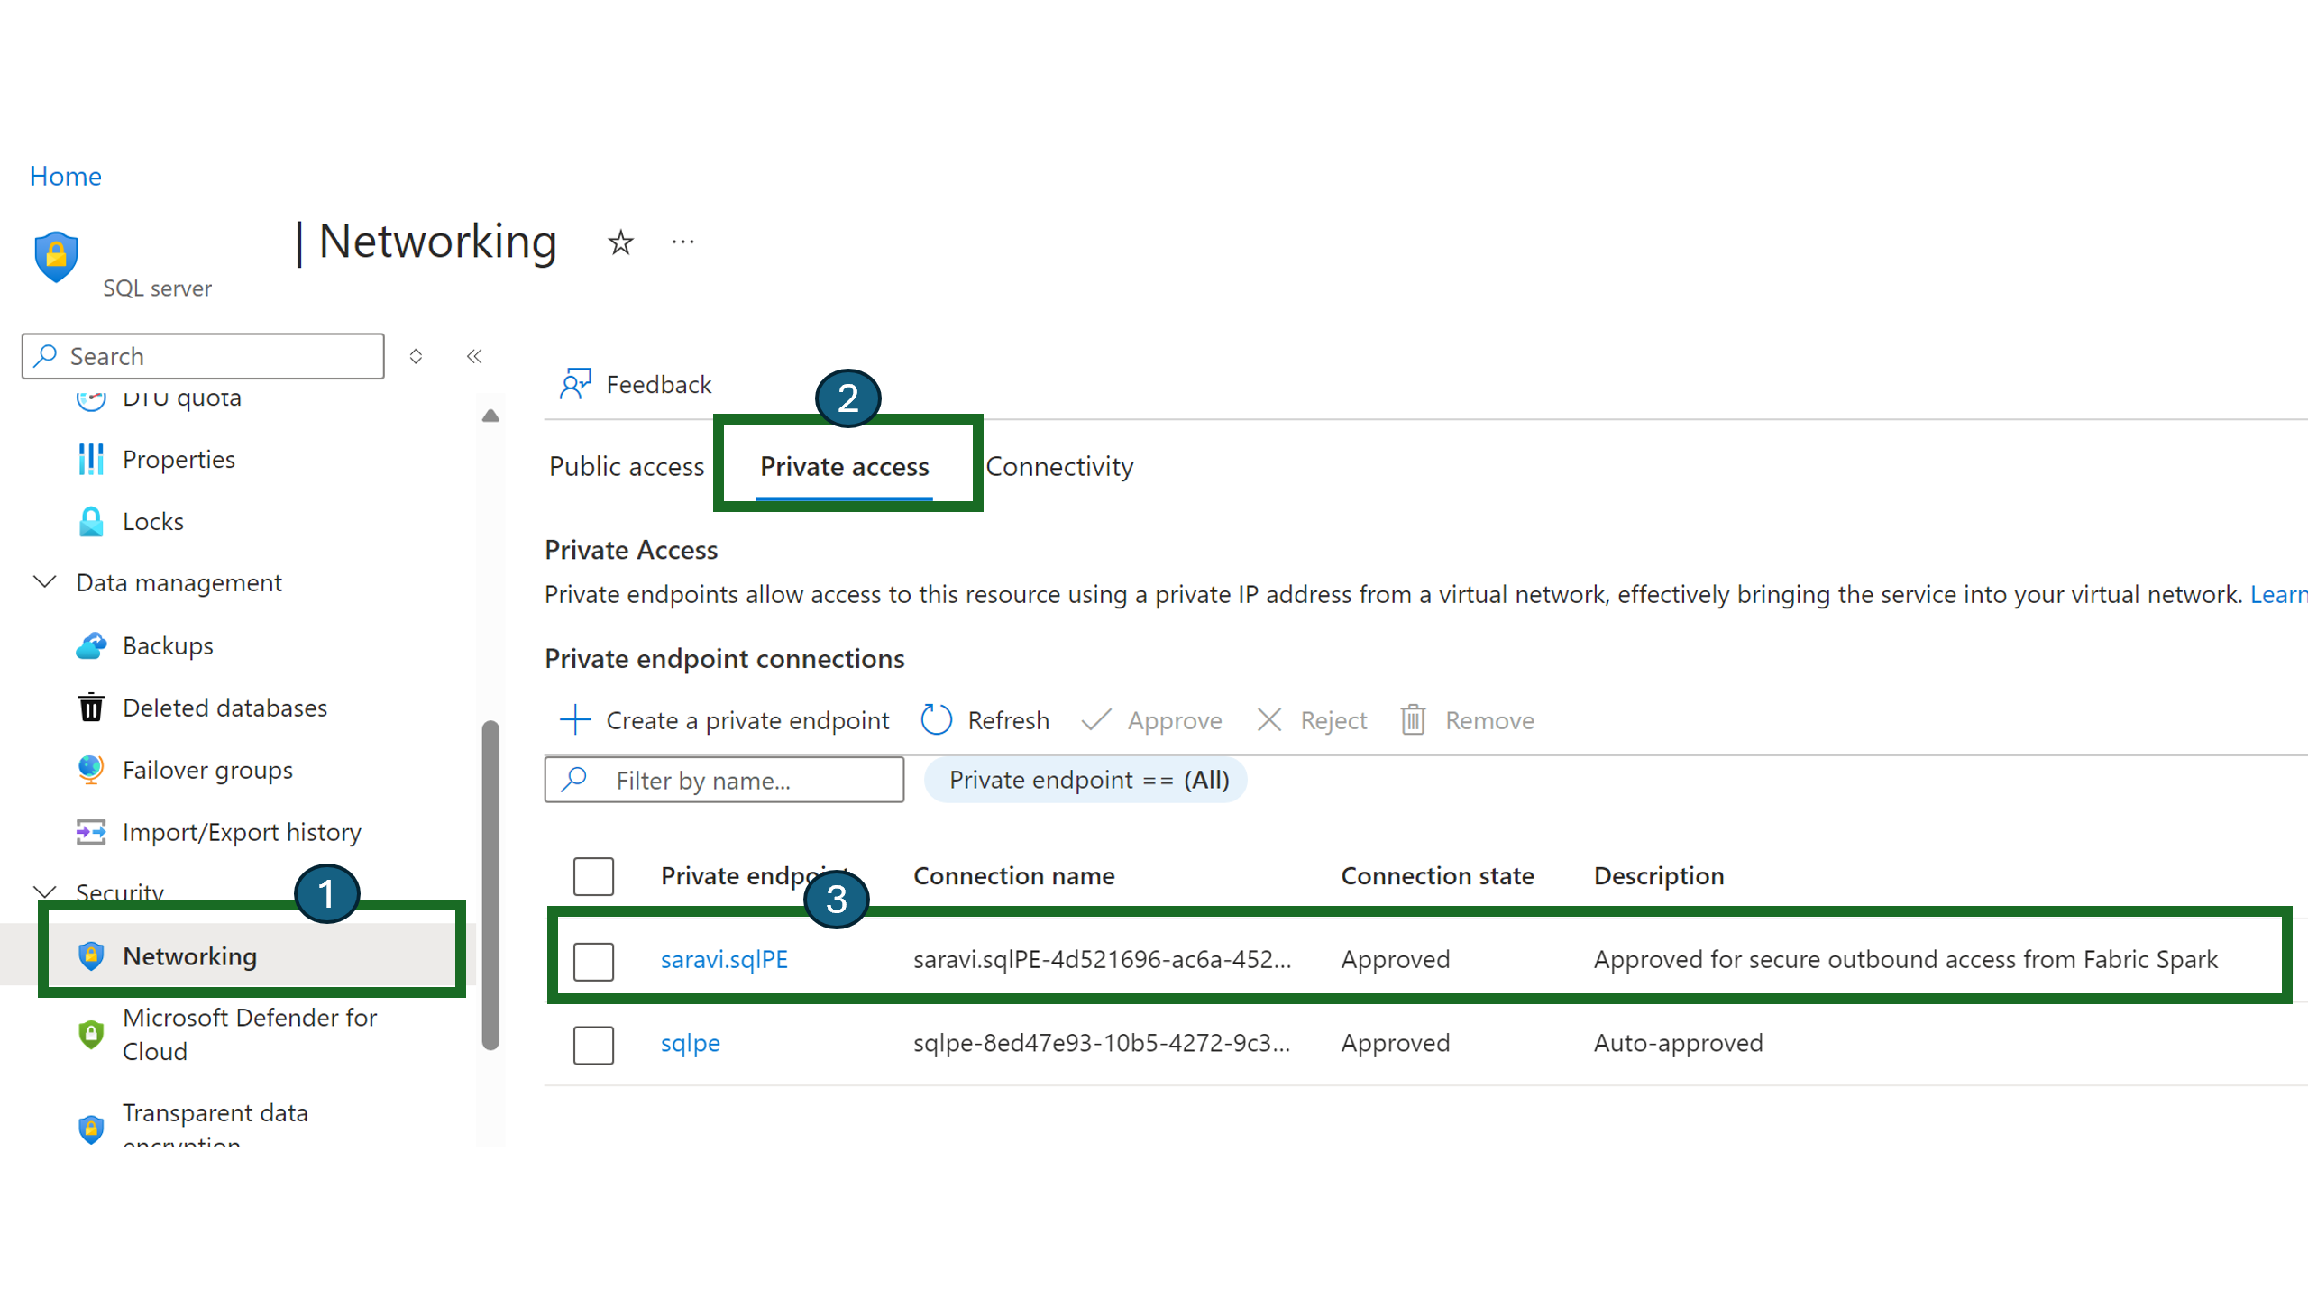The image size is (2308, 1298).
Task: Select the checkbox next to sqlpe entry
Action: tap(596, 1043)
